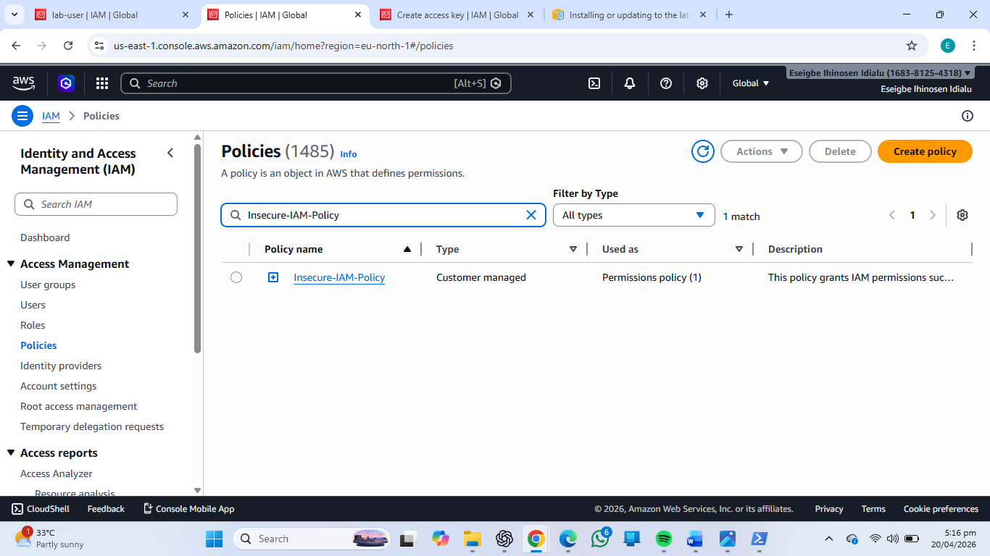Open Roles in the sidebar

[33, 325]
